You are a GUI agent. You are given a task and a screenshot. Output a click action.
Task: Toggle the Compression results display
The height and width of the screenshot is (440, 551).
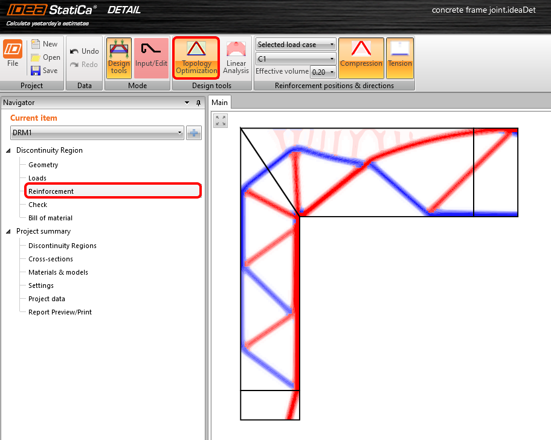361,57
